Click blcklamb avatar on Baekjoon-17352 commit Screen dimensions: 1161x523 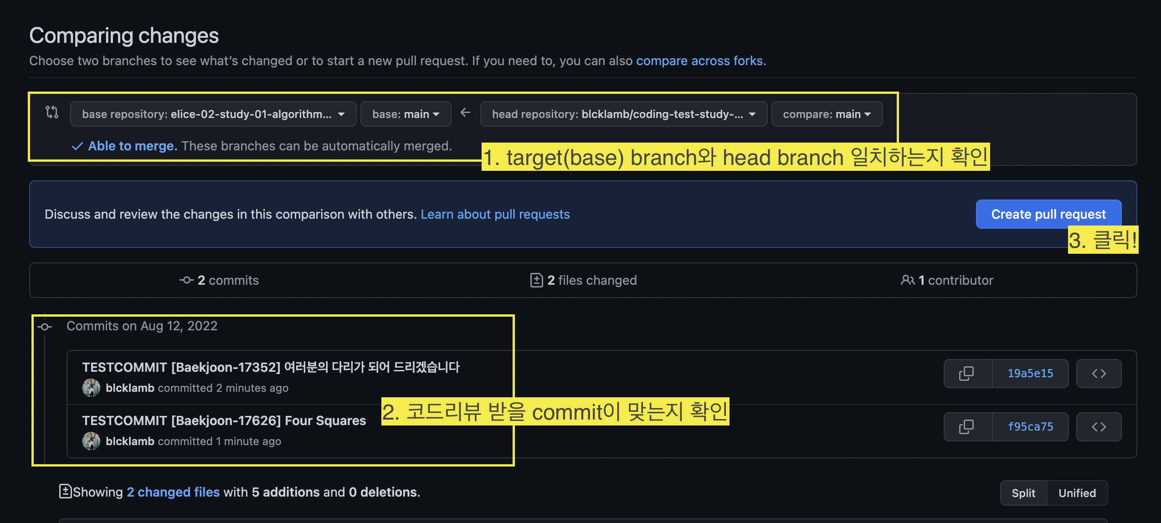coord(91,388)
